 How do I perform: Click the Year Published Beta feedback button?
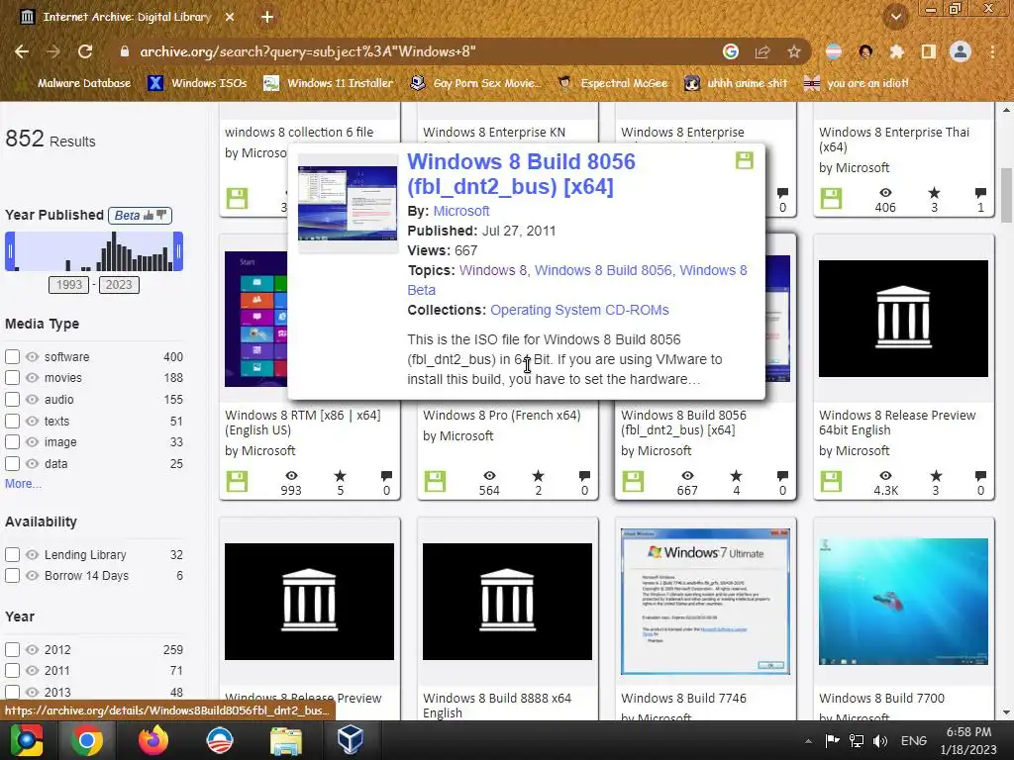coord(141,215)
